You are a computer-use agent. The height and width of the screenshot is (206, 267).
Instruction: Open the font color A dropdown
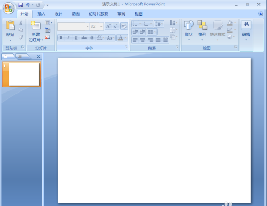pos(125,37)
